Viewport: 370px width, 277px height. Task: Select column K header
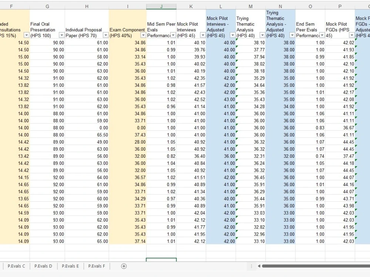[x=191, y=7]
